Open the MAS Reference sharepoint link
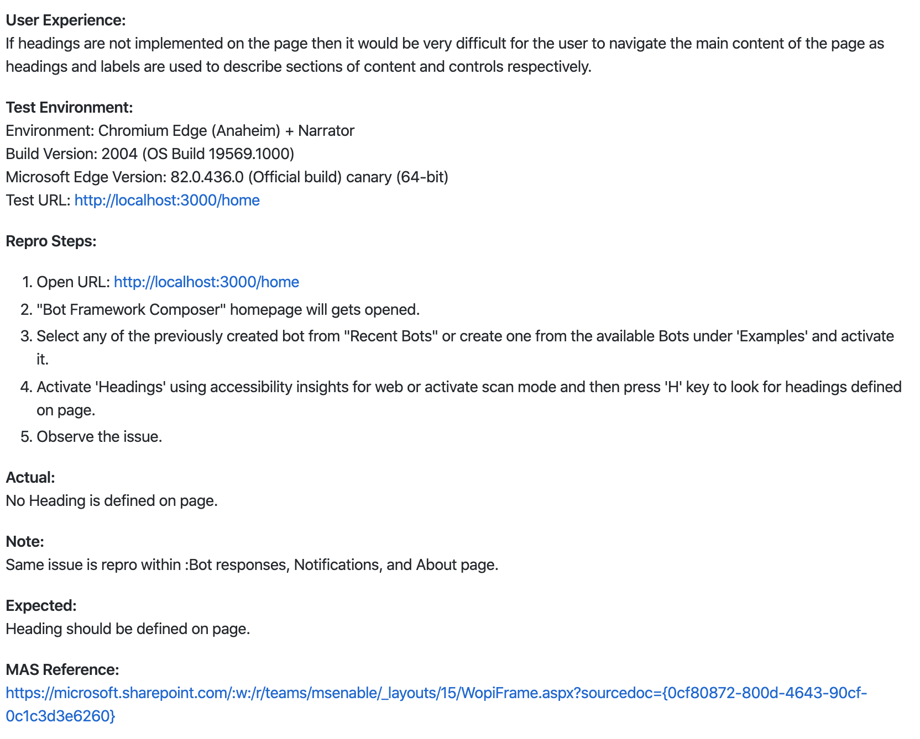This screenshot has height=739, width=920. [x=436, y=704]
